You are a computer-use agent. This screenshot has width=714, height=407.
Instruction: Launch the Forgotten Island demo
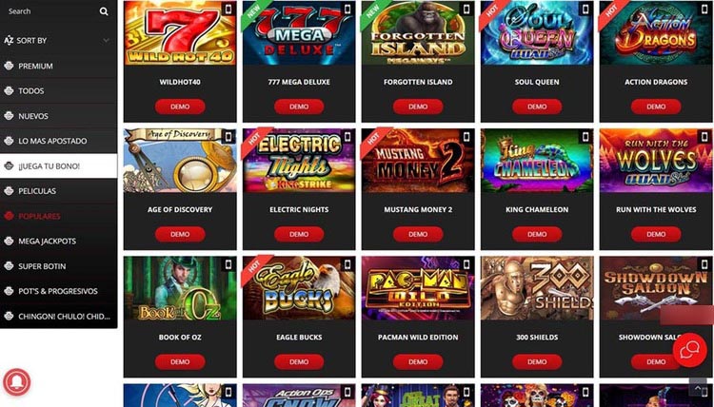point(418,107)
